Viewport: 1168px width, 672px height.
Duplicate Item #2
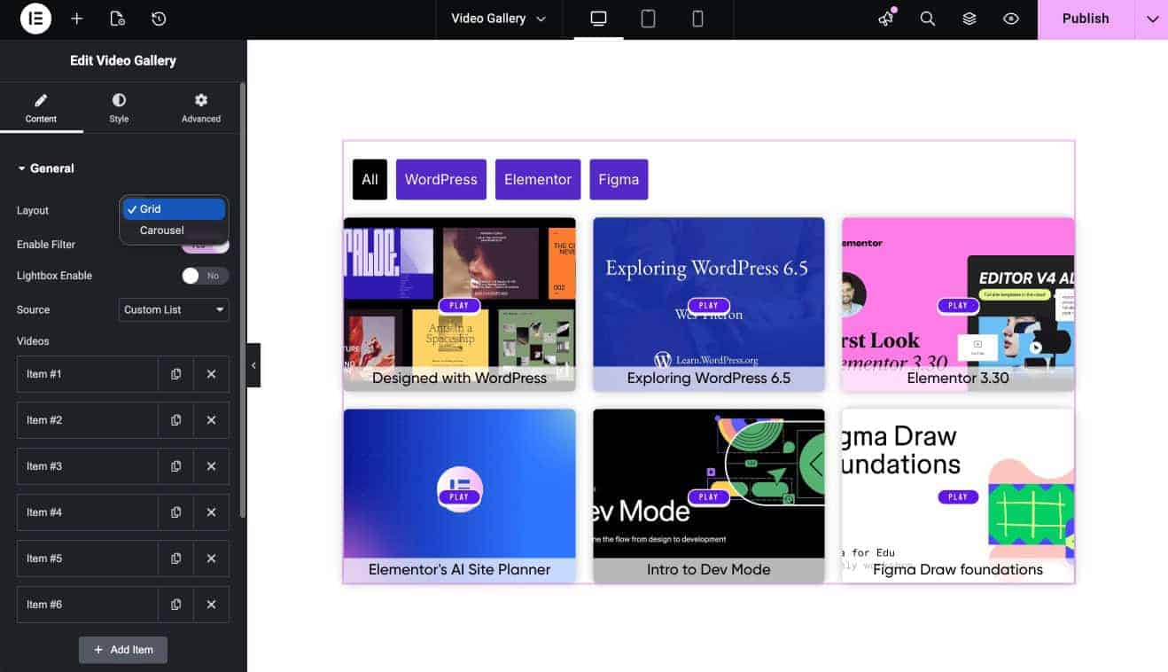click(175, 420)
